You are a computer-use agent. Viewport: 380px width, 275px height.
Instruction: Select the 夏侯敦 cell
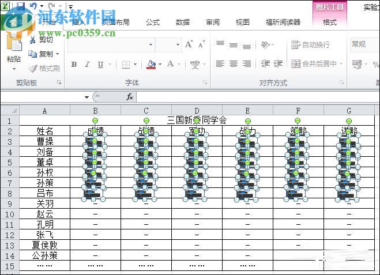pos(45,245)
